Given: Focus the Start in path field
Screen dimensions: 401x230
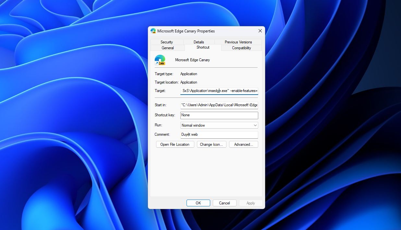Looking at the screenshot, I should pyautogui.click(x=219, y=105).
